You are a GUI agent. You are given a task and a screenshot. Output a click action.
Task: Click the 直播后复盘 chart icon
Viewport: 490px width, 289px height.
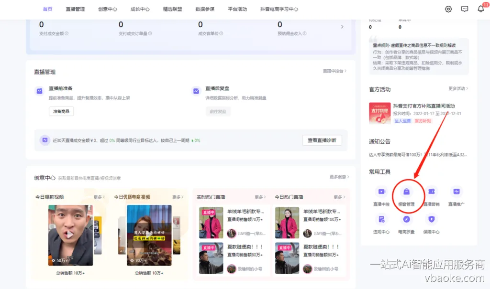pyautogui.click(x=196, y=91)
